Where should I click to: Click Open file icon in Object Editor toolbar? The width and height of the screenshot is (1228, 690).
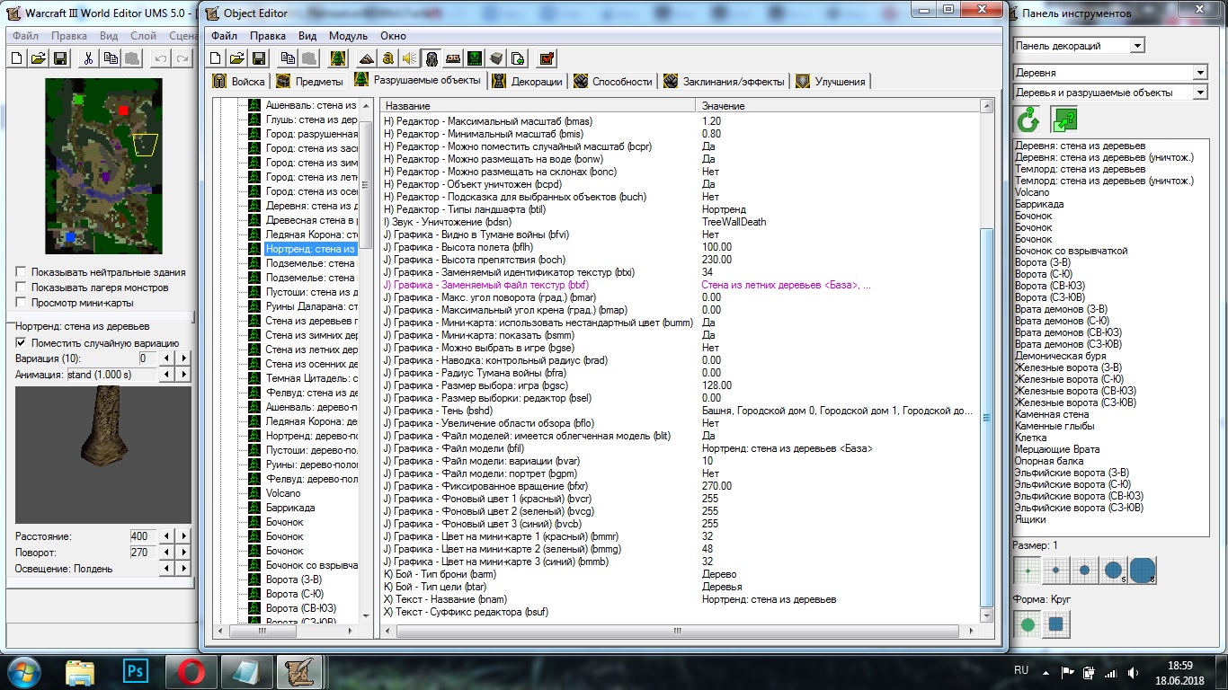click(238, 58)
